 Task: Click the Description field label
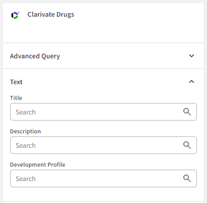pyautogui.click(x=25, y=131)
